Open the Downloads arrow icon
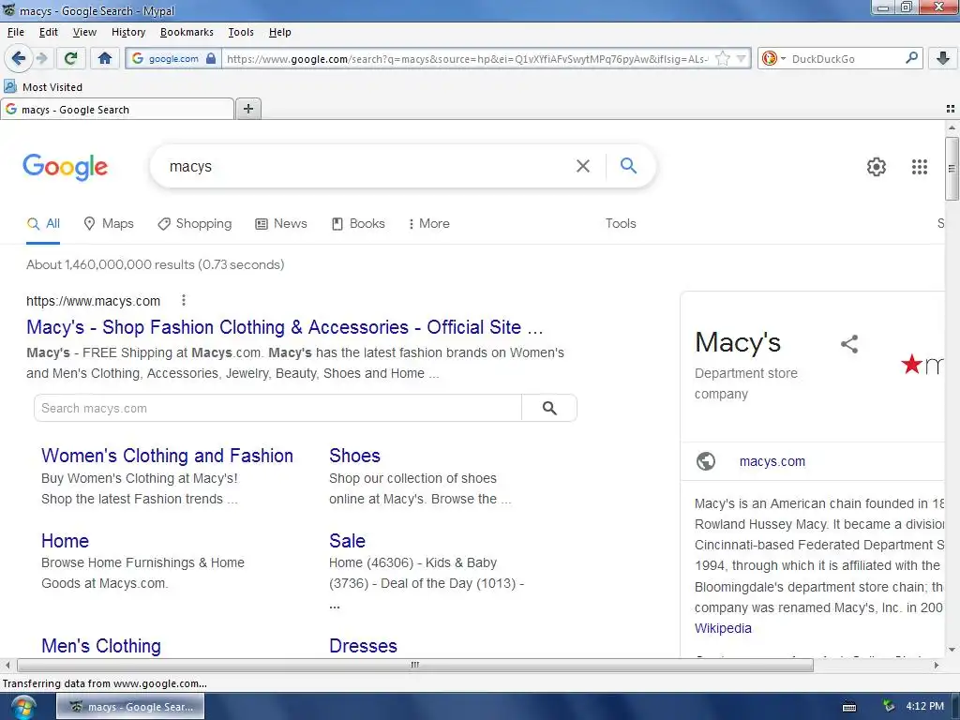 (x=943, y=58)
